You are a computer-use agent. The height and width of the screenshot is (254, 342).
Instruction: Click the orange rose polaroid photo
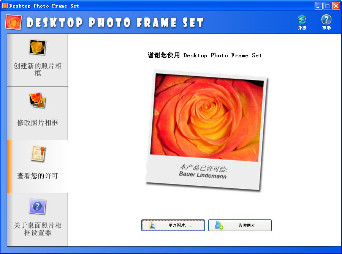click(x=207, y=118)
